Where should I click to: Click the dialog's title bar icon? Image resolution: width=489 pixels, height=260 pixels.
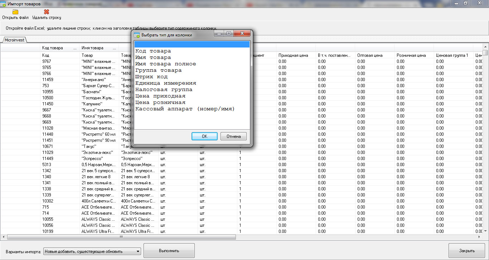136,35
